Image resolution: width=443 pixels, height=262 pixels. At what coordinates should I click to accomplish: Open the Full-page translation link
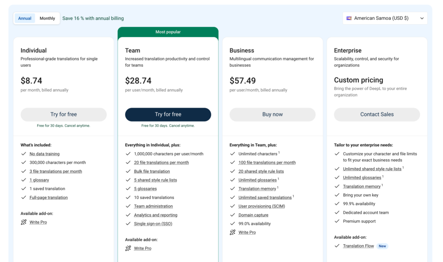[48, 198]
